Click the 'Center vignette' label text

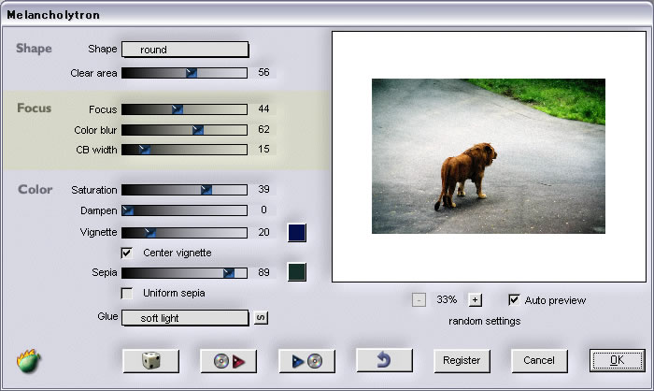click(x=178, y=253)
